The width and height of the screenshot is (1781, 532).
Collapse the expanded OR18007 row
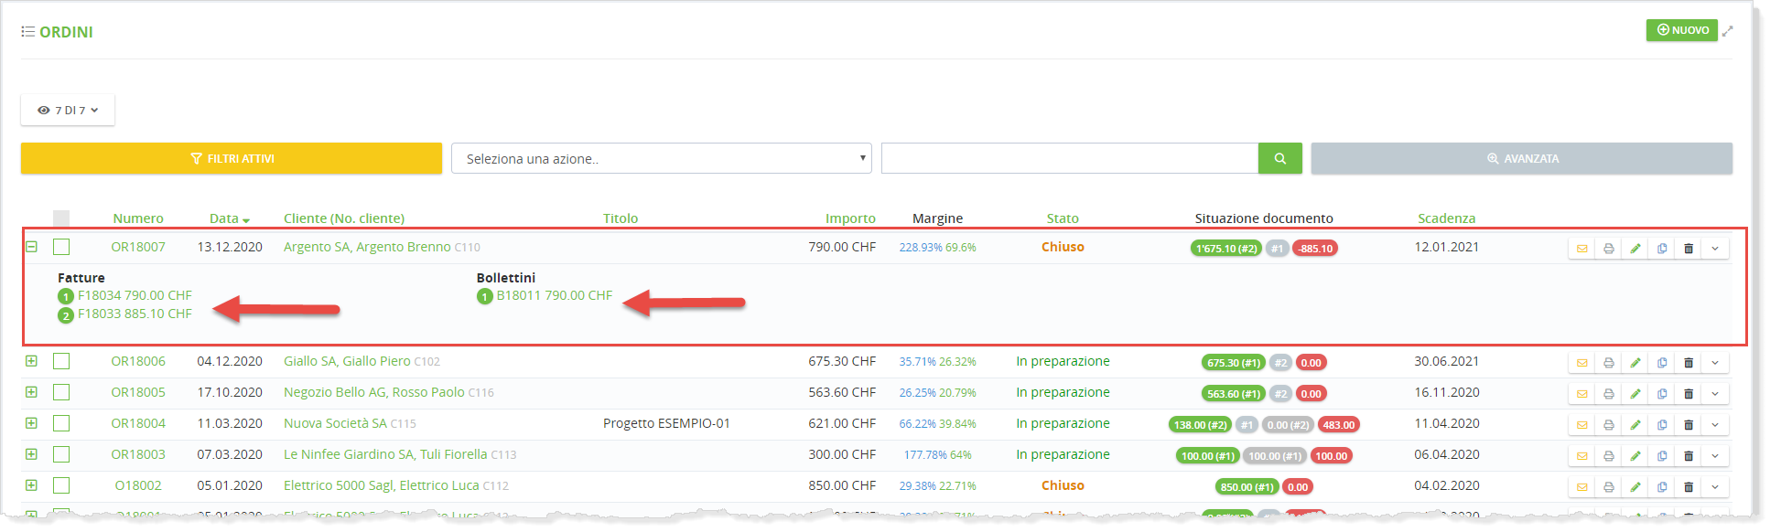coord(31,247)
